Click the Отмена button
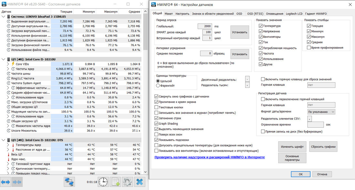This screenshot has width=355, height=190. 322,174
